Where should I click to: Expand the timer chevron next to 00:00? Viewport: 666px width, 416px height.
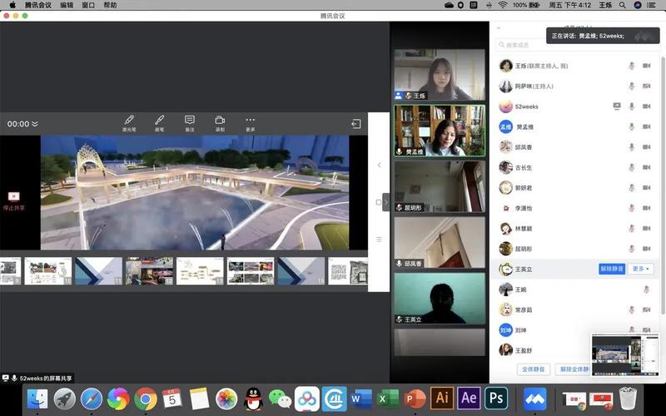click(x=35, y=124)
